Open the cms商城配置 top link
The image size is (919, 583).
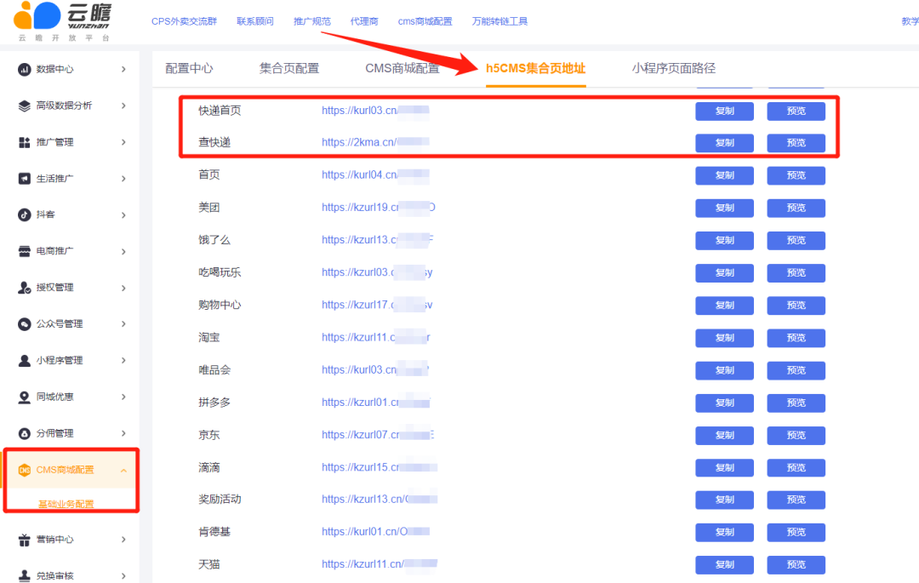(425, 21)
